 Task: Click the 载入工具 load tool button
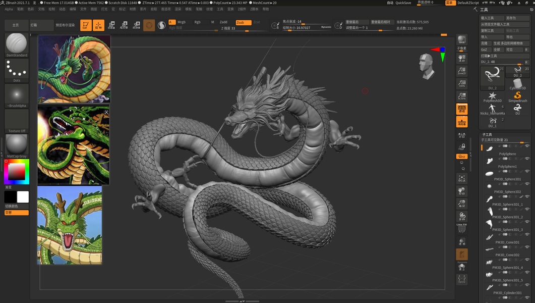(492, 18)
